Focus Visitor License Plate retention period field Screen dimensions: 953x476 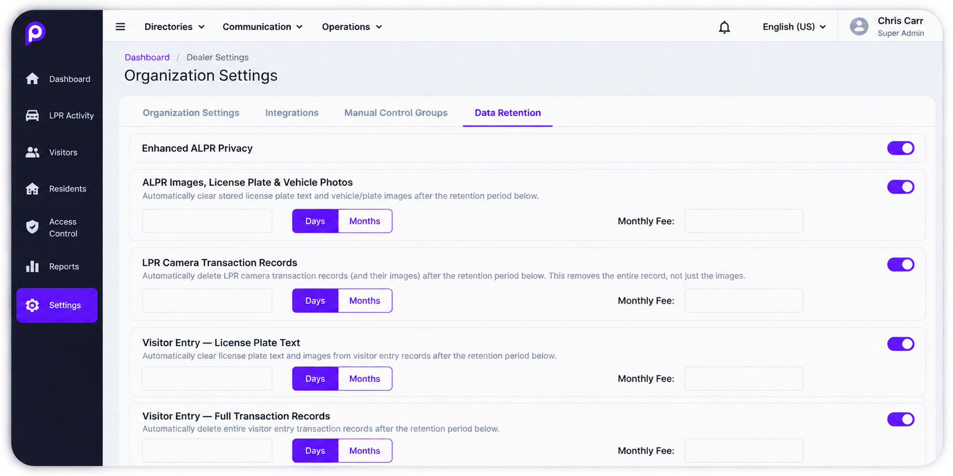207,379
